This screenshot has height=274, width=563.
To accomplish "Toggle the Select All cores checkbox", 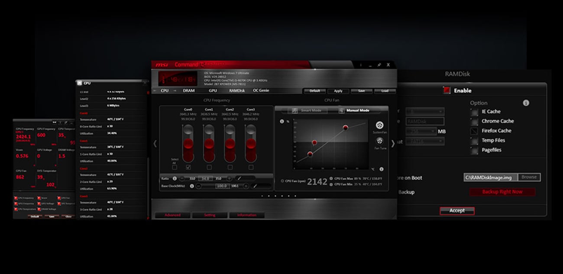I will [175, 167].
